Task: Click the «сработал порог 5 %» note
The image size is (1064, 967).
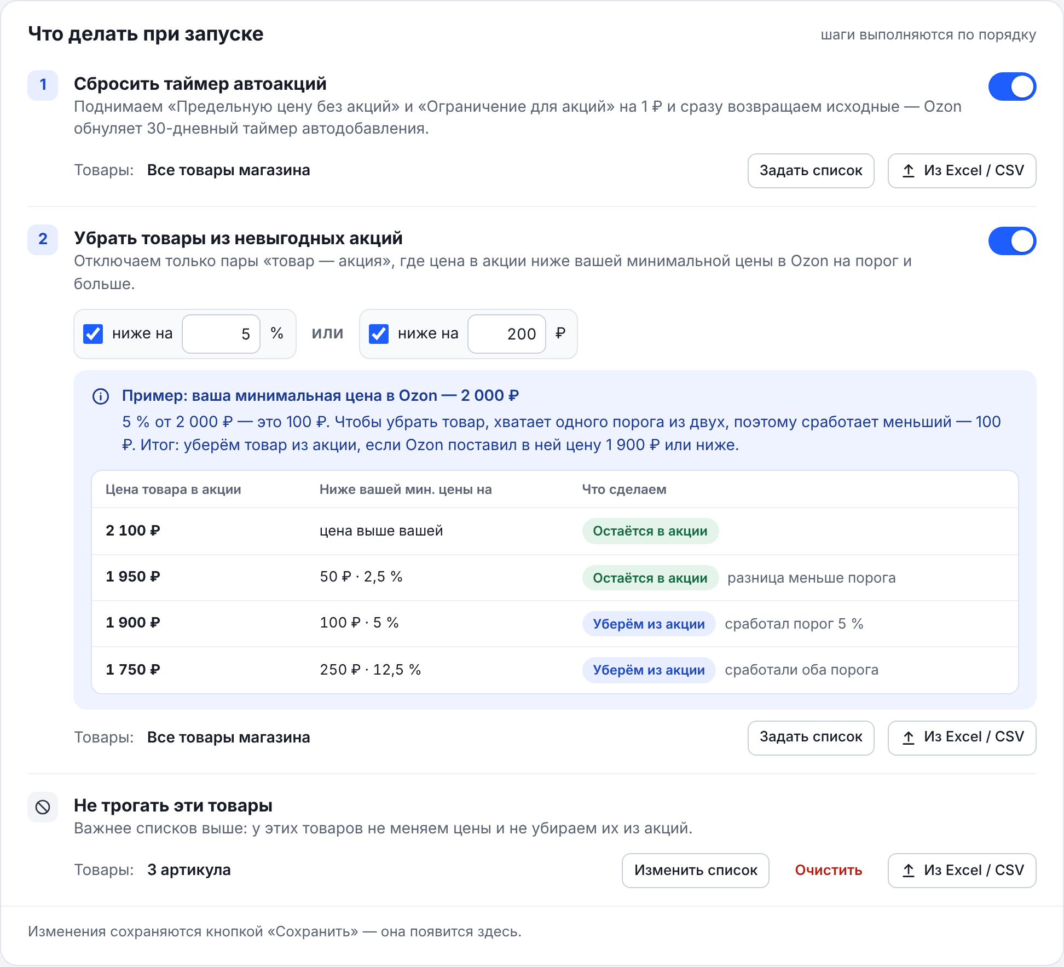Action: [x=794, y=624]
